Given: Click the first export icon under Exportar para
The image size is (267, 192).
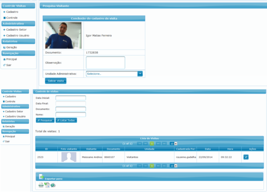Looking at the screenshot, I should [41, 185].
